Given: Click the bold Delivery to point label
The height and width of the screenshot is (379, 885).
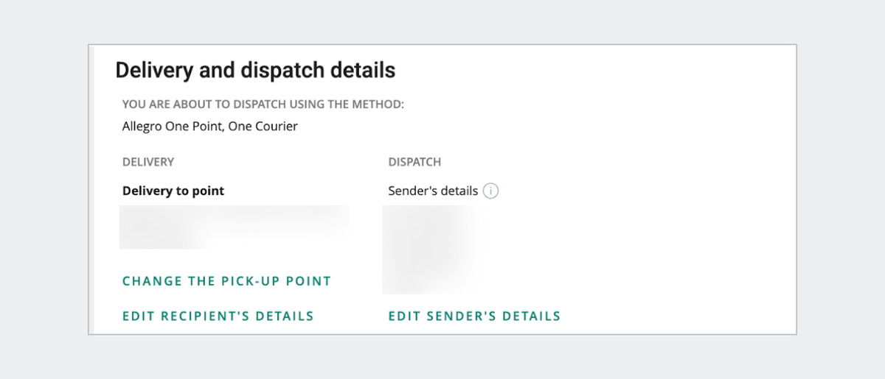Looking at the screenshot, I should click(173, 191).
